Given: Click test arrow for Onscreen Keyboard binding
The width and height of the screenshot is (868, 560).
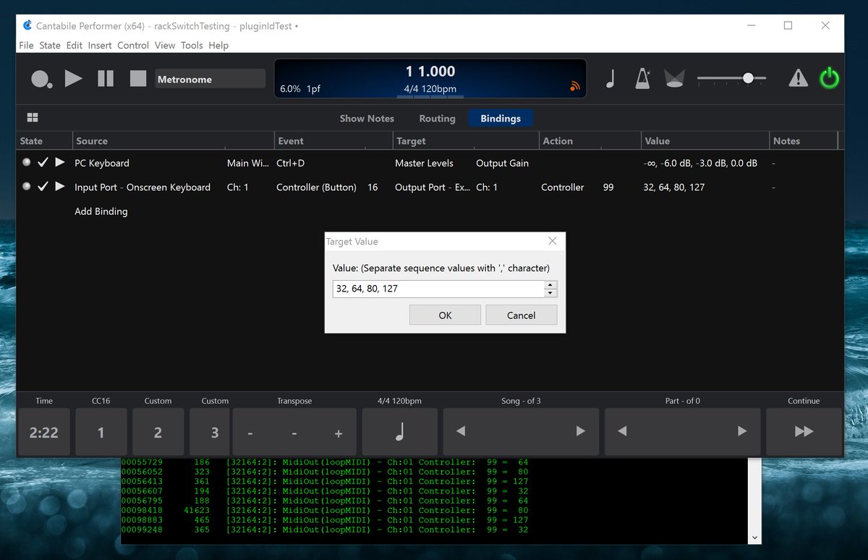Looking at the screenshot, I should click(60, 187).
